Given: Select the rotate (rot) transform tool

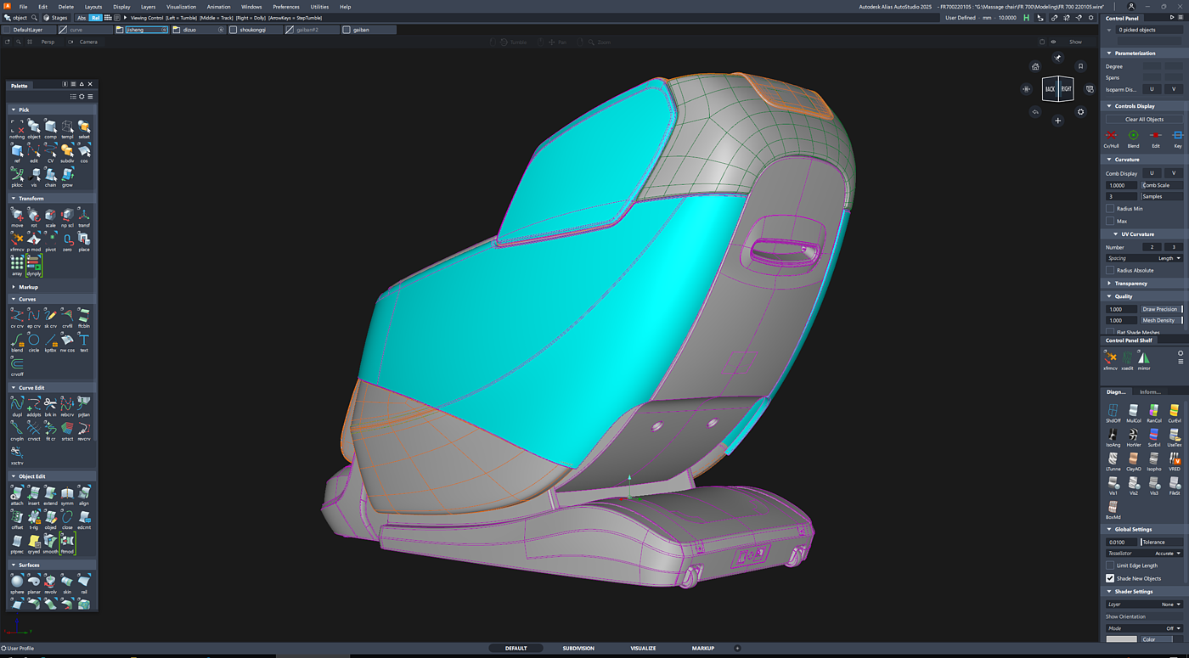Looking at the screenshot, I should point(33,216).
